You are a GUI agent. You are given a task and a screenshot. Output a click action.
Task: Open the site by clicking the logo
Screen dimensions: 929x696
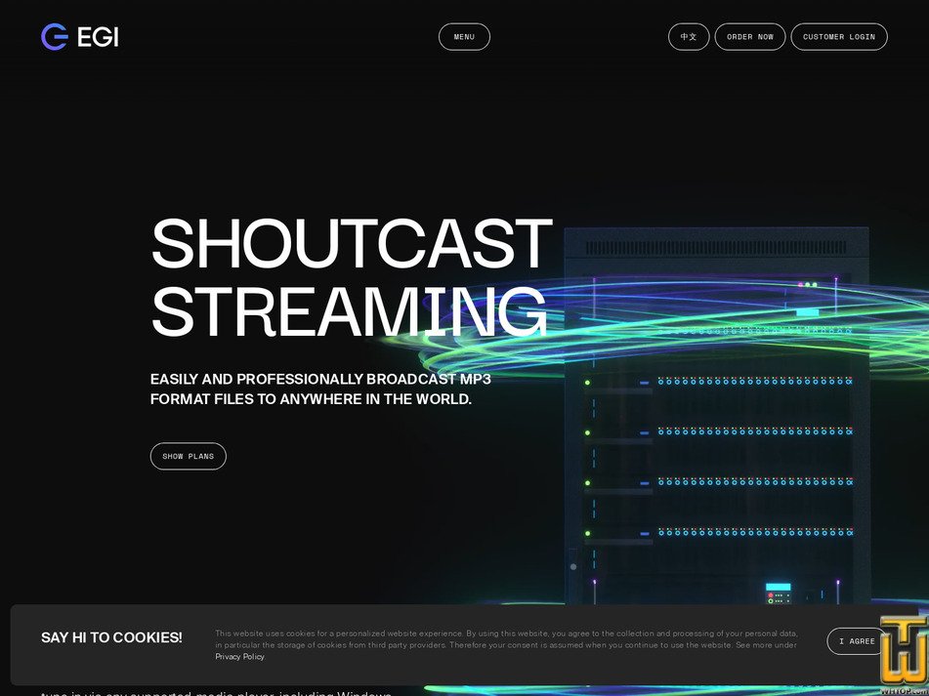tap(78, 37)
